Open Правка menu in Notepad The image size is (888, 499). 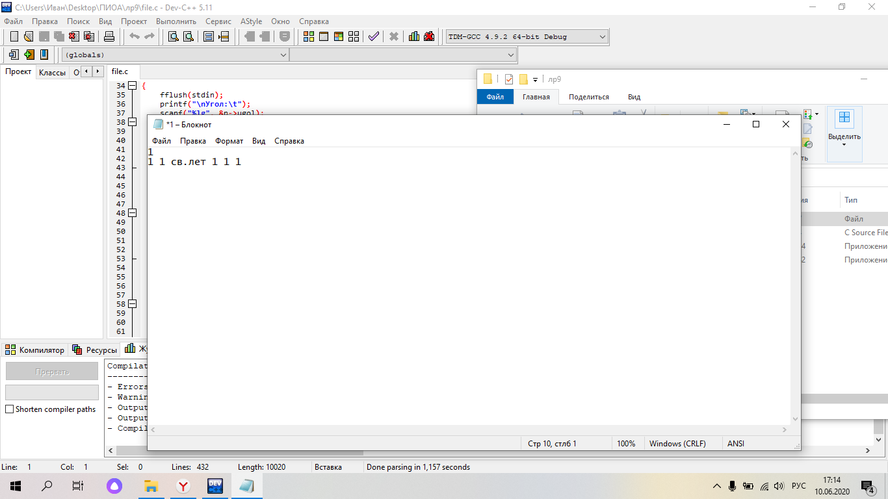[x=193, y=141]
